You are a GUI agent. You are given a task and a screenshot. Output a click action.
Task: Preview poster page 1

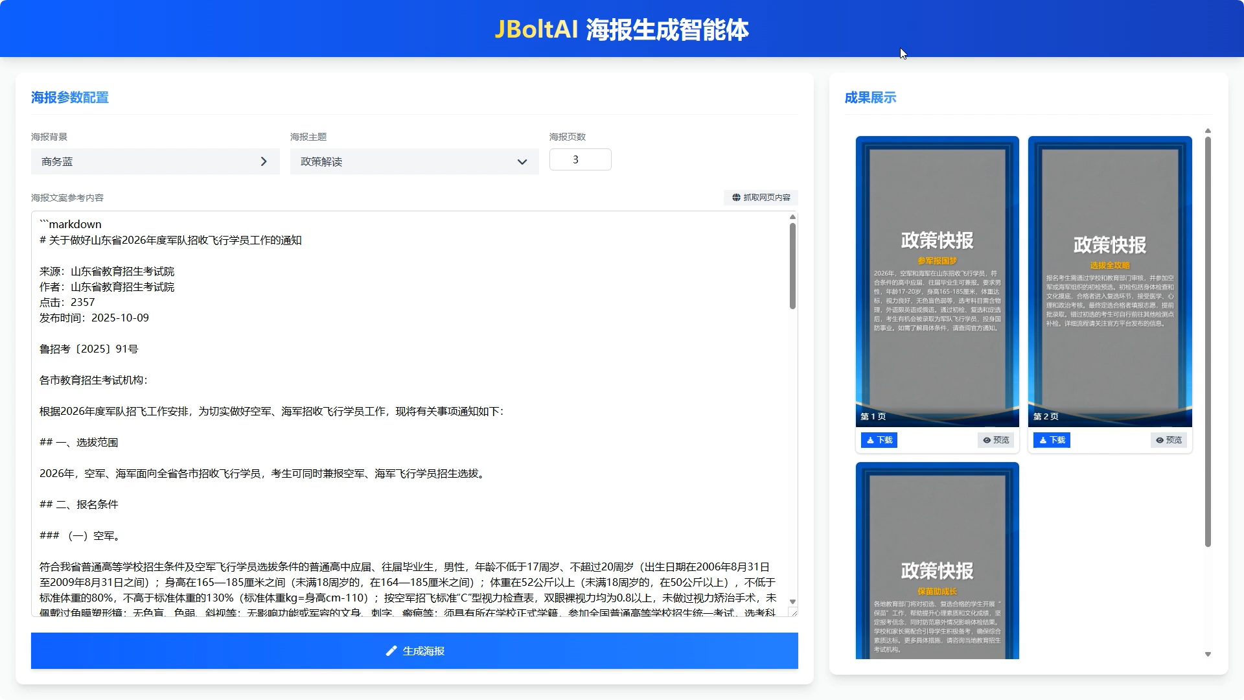(996, 440)
